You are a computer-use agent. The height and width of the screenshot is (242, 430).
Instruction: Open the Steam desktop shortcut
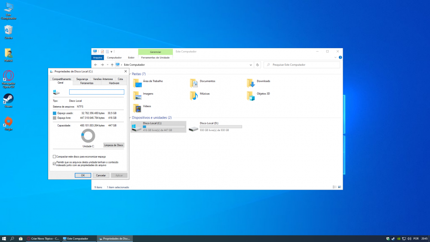(x=8, y=99)
